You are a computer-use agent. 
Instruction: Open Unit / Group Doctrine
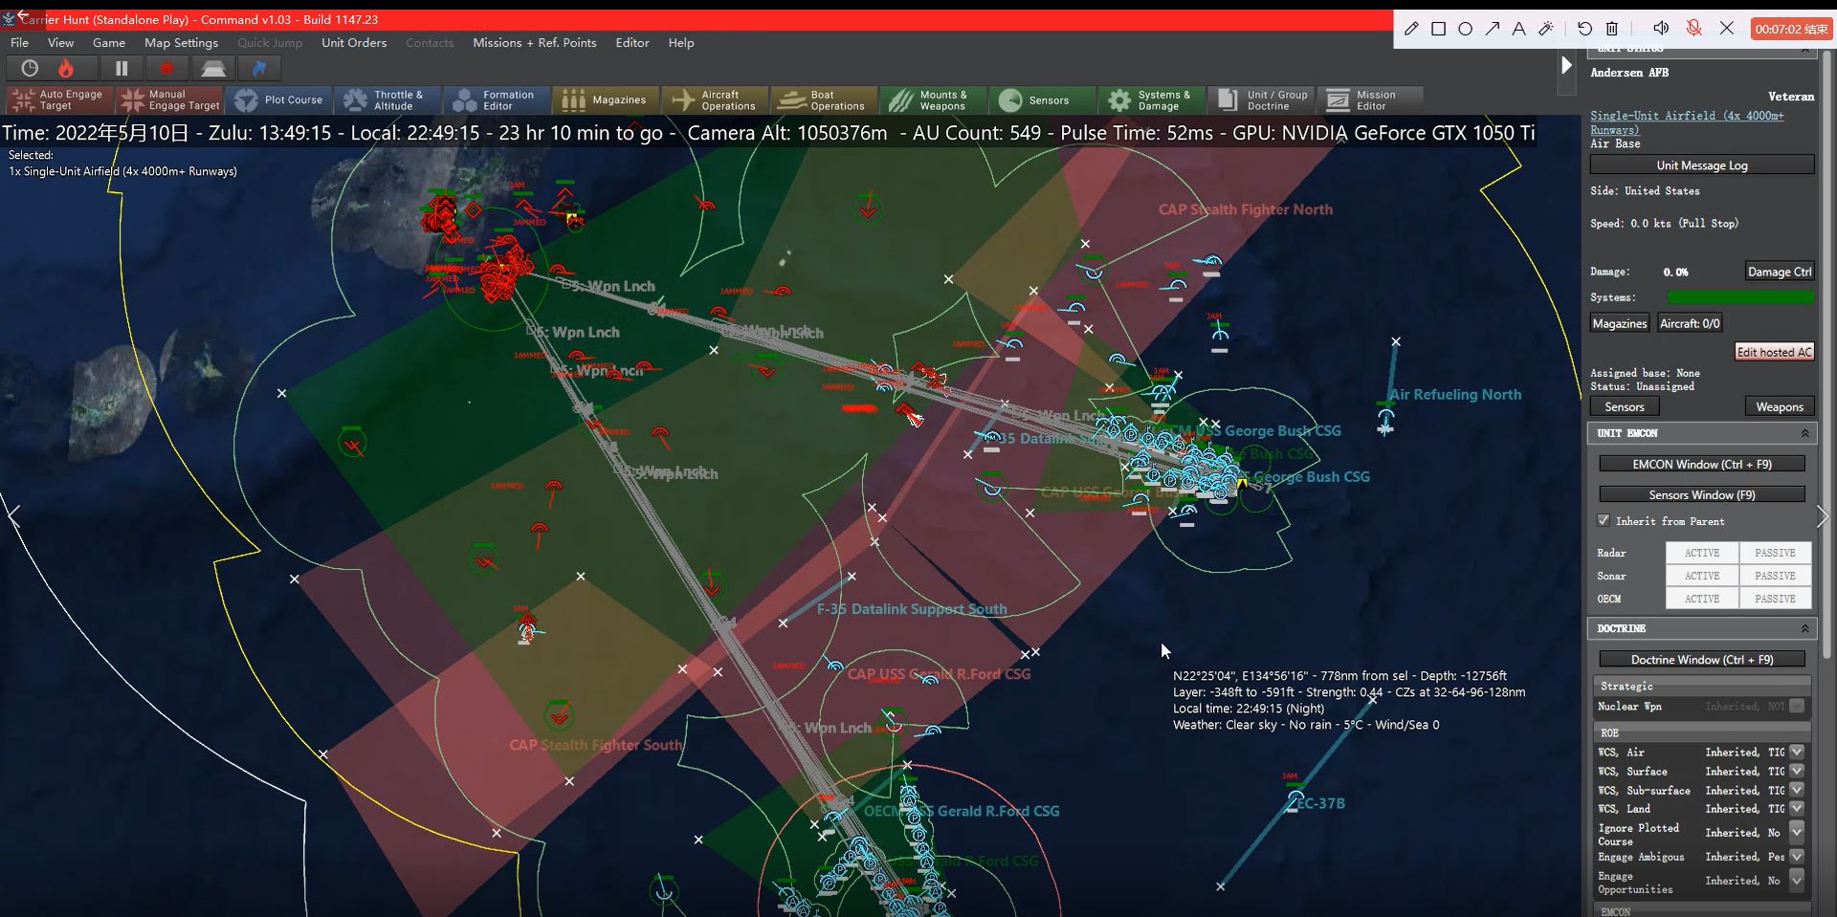point(1262,99)
